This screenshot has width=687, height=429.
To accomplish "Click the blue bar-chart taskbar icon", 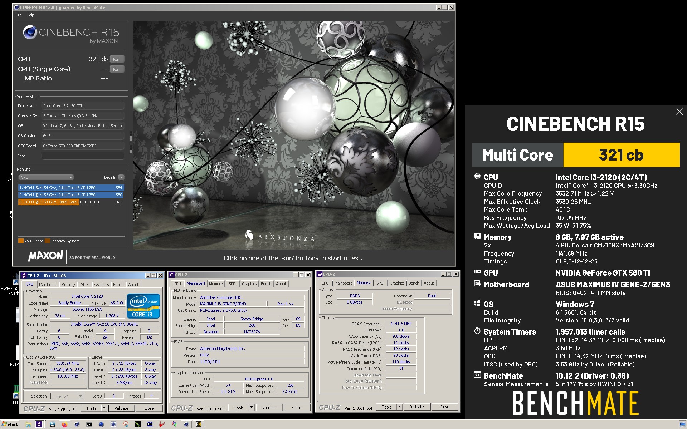I will click(52, 424).
